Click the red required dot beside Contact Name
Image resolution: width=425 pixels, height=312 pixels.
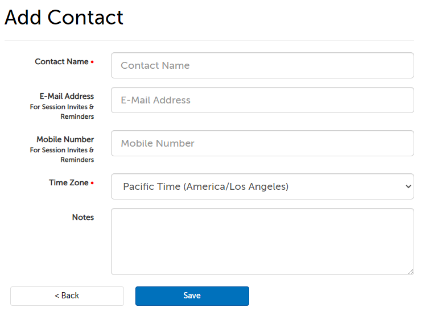coord(92,62)
